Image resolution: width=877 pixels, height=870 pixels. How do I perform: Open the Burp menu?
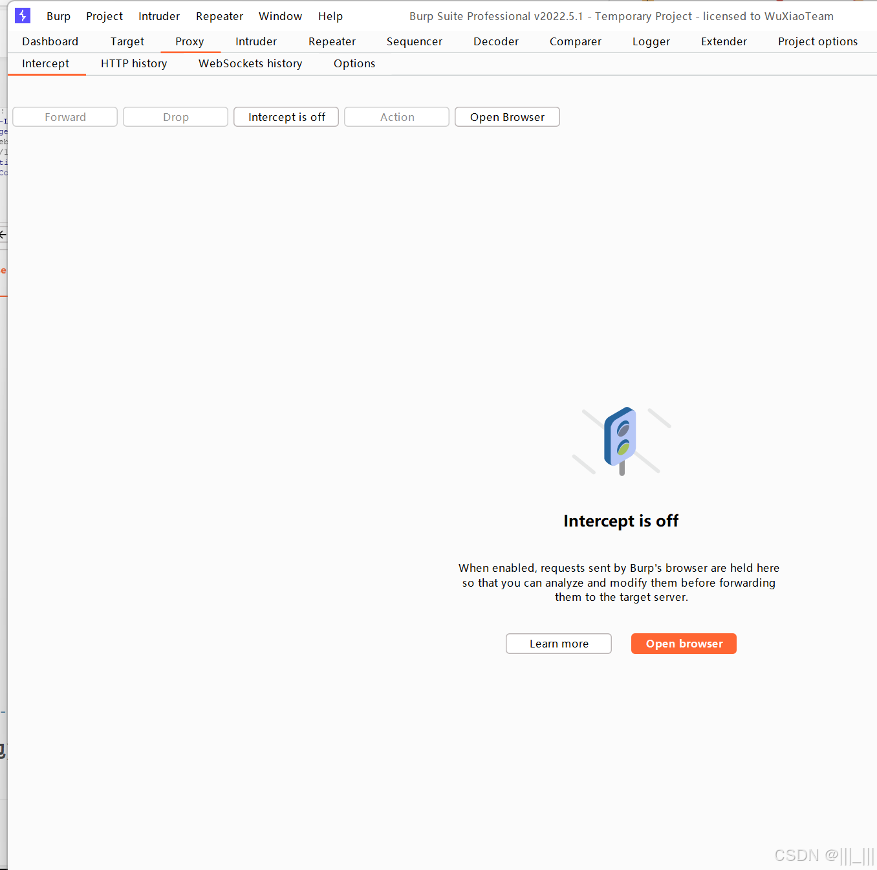(58, 16)
